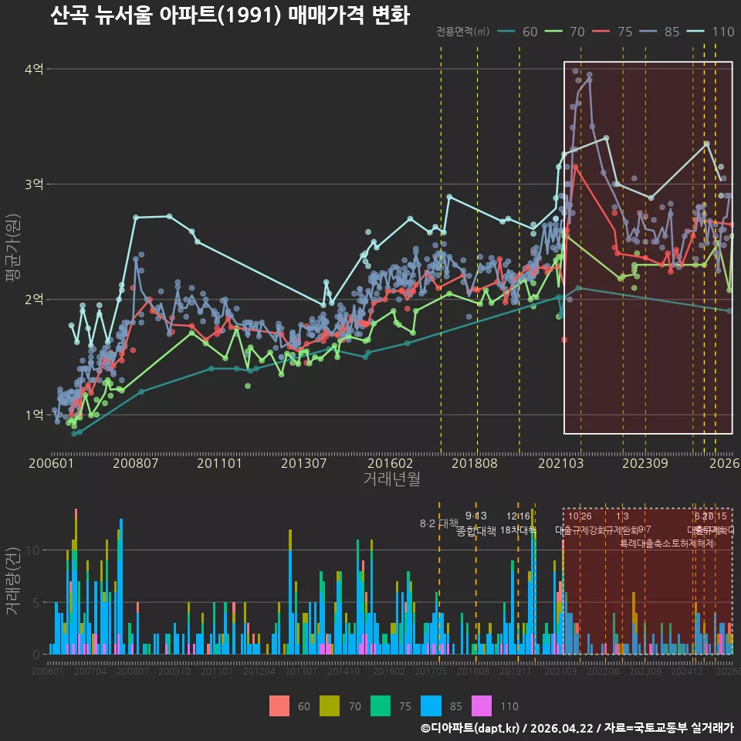Select the 110 line entry in top legend

tap(710, 32)
